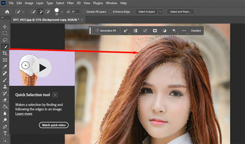Enable Sample All Layers checkbox
This screenshot has width=245, height=144.
pyautogui.click(x=84, y=12)
